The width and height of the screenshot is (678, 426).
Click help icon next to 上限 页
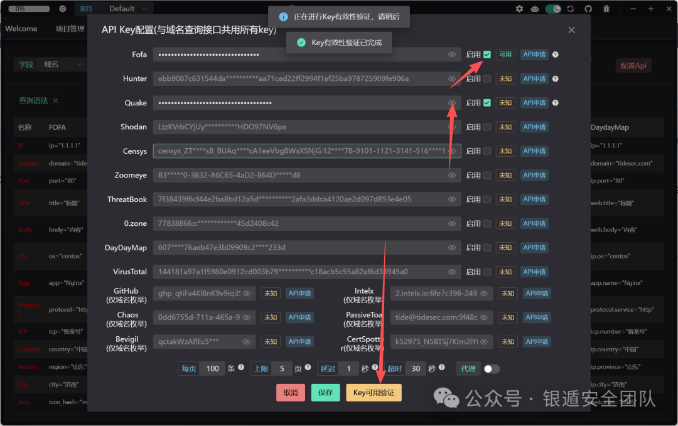308,367
